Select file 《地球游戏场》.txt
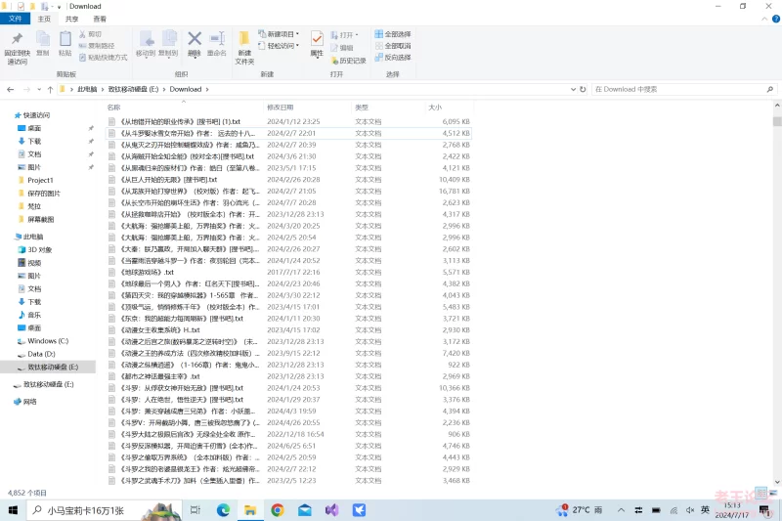Image resolution: width=782 pixels, height=521 pixels. pyautogui.click(x=148, y=272)
